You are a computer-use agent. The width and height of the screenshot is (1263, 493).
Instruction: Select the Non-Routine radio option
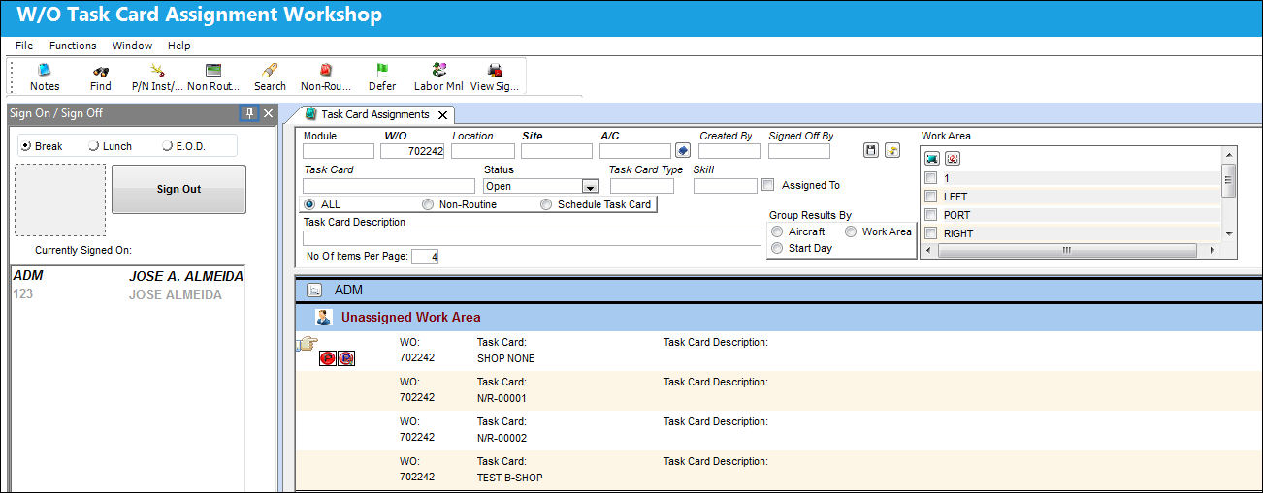pos(428,204)
